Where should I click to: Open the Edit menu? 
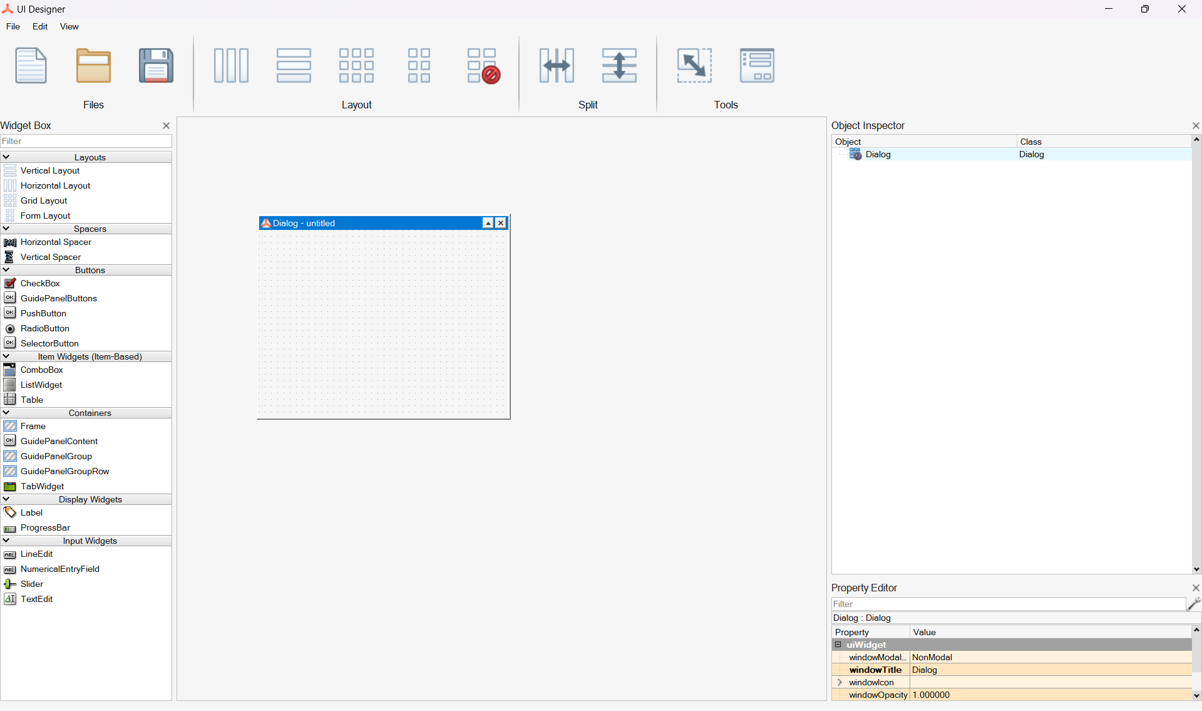coord(40,26)
